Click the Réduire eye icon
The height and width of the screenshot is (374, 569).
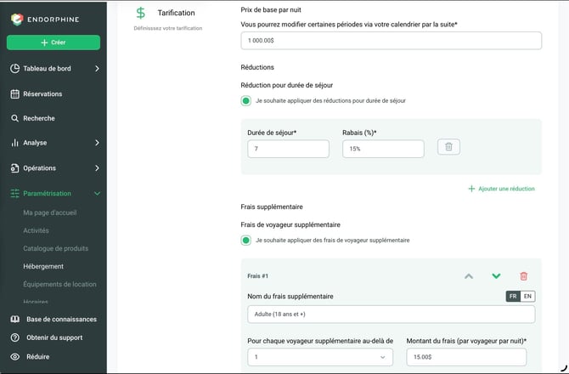point(15,356)
